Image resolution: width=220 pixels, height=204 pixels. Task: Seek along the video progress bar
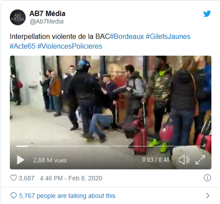click(x=110, y=146)
